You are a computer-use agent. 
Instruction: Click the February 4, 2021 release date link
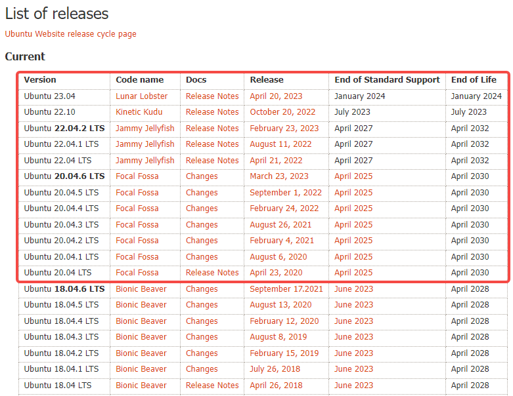(x=282, y=241)
